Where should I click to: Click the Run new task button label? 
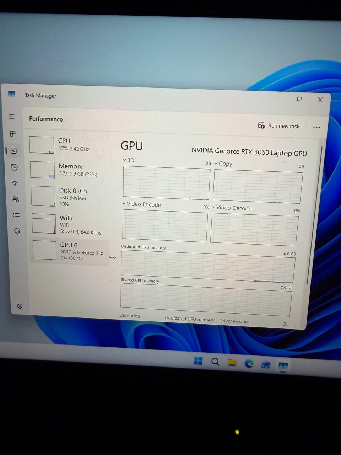tap(284, 126)
